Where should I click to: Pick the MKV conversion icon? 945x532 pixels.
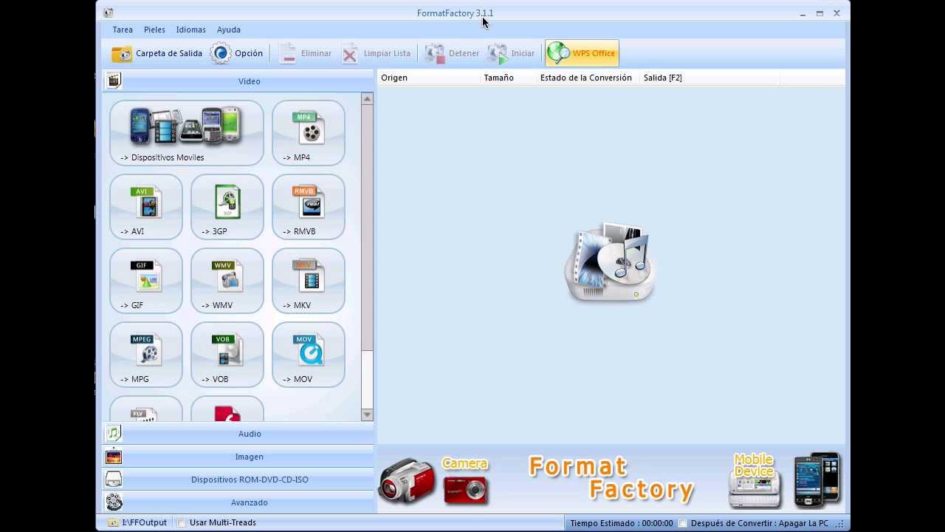[x=309, y=281]
